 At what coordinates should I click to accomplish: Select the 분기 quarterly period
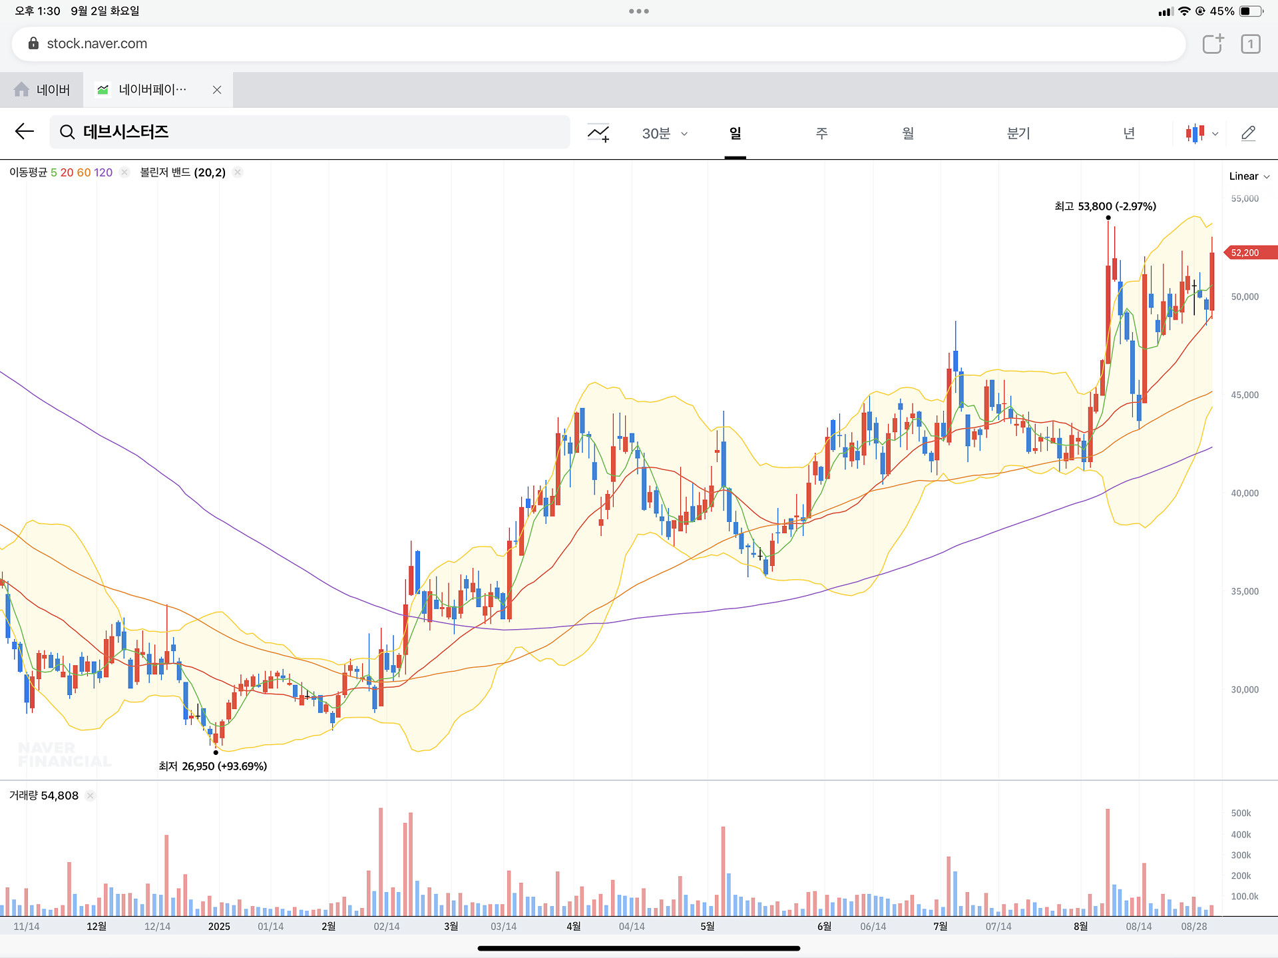point(1018,134)
